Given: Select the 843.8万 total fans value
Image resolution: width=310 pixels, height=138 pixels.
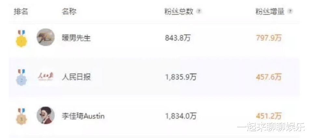Looking at the screenshot, I should [x=178, y=38].
